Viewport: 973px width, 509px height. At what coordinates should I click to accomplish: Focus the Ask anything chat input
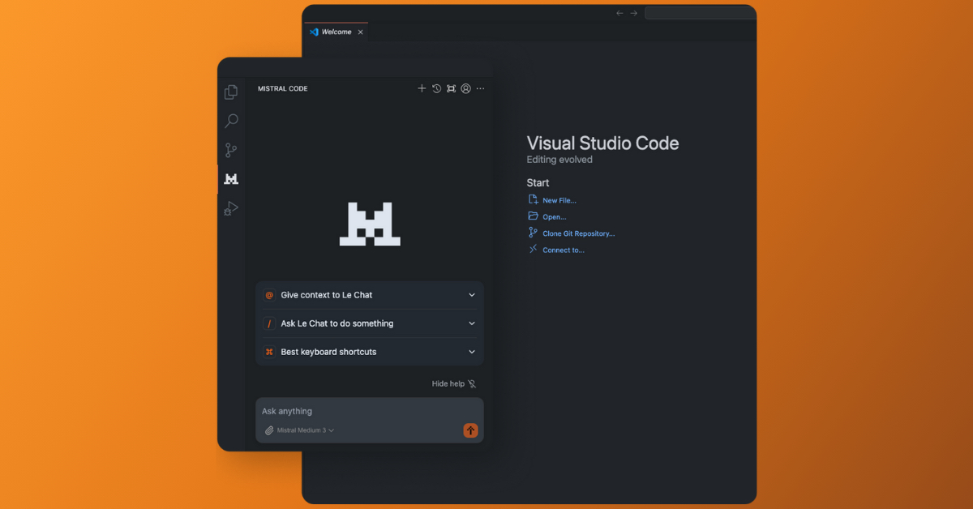pos(370,411)
